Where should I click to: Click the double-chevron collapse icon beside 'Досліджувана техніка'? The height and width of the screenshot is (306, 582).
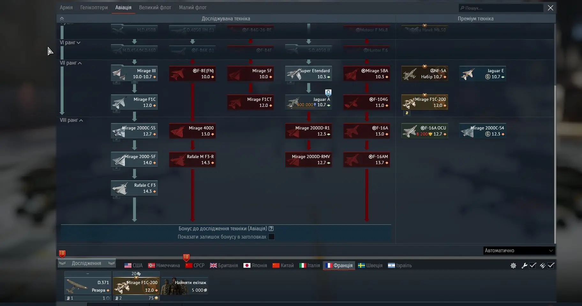[x=62, y=19]
